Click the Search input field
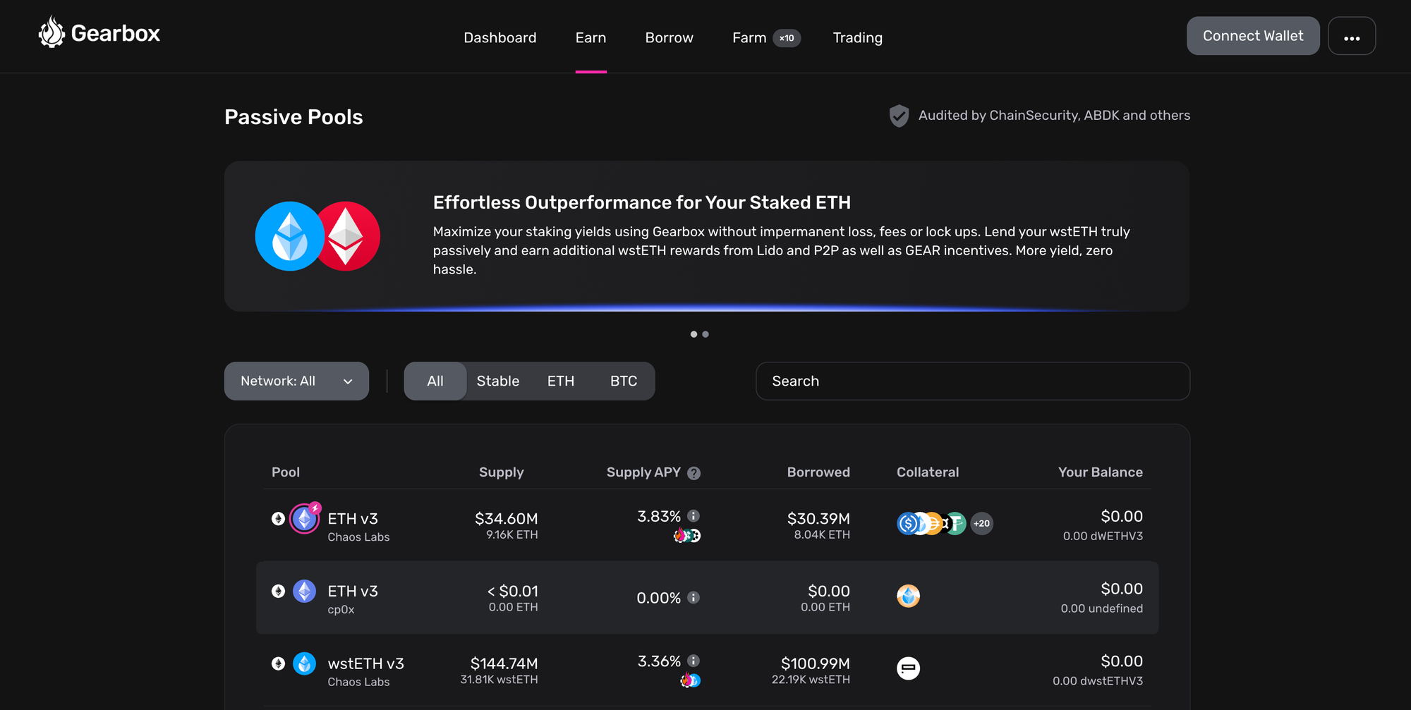Image resolution: width=1411 pixels, height=710 pixels. click(972, 381)
